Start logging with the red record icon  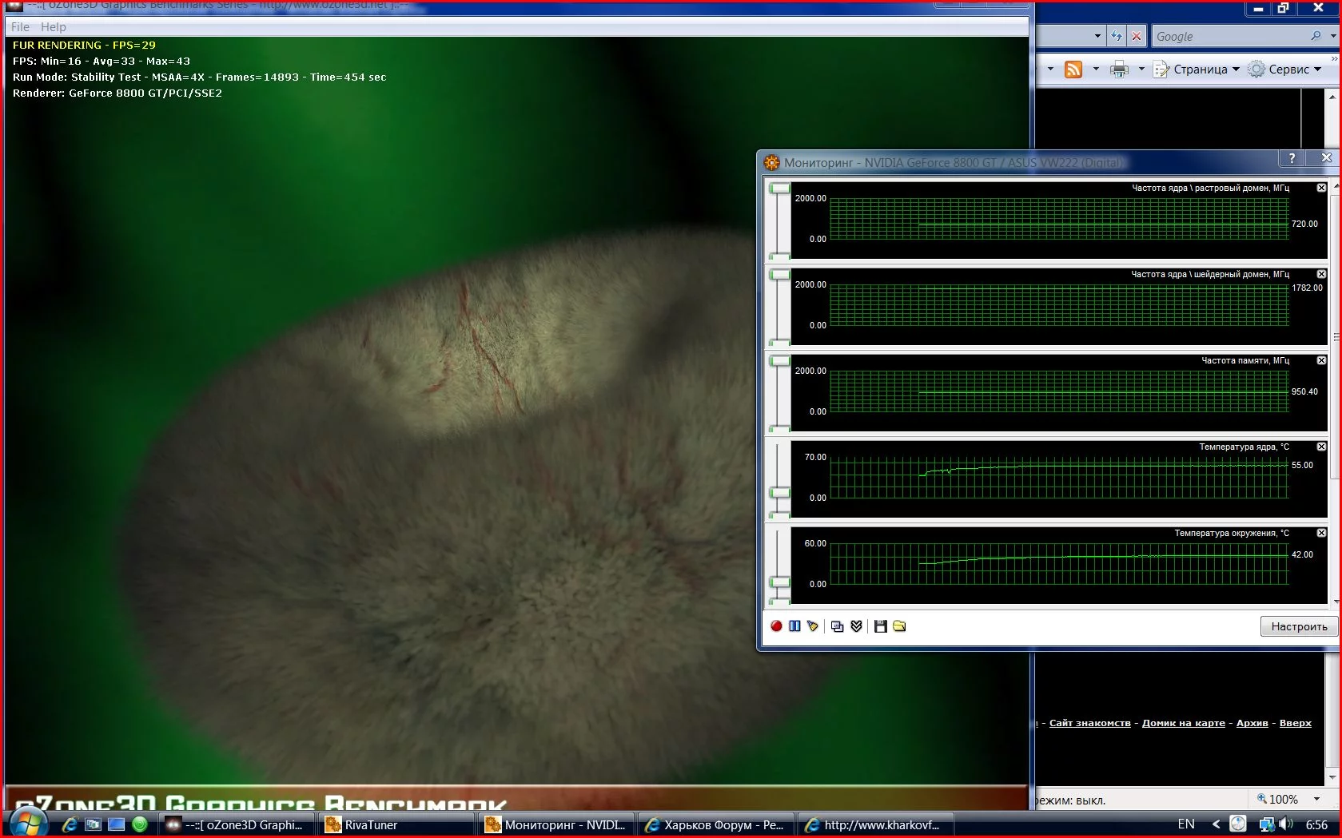[x=776, y=626]
